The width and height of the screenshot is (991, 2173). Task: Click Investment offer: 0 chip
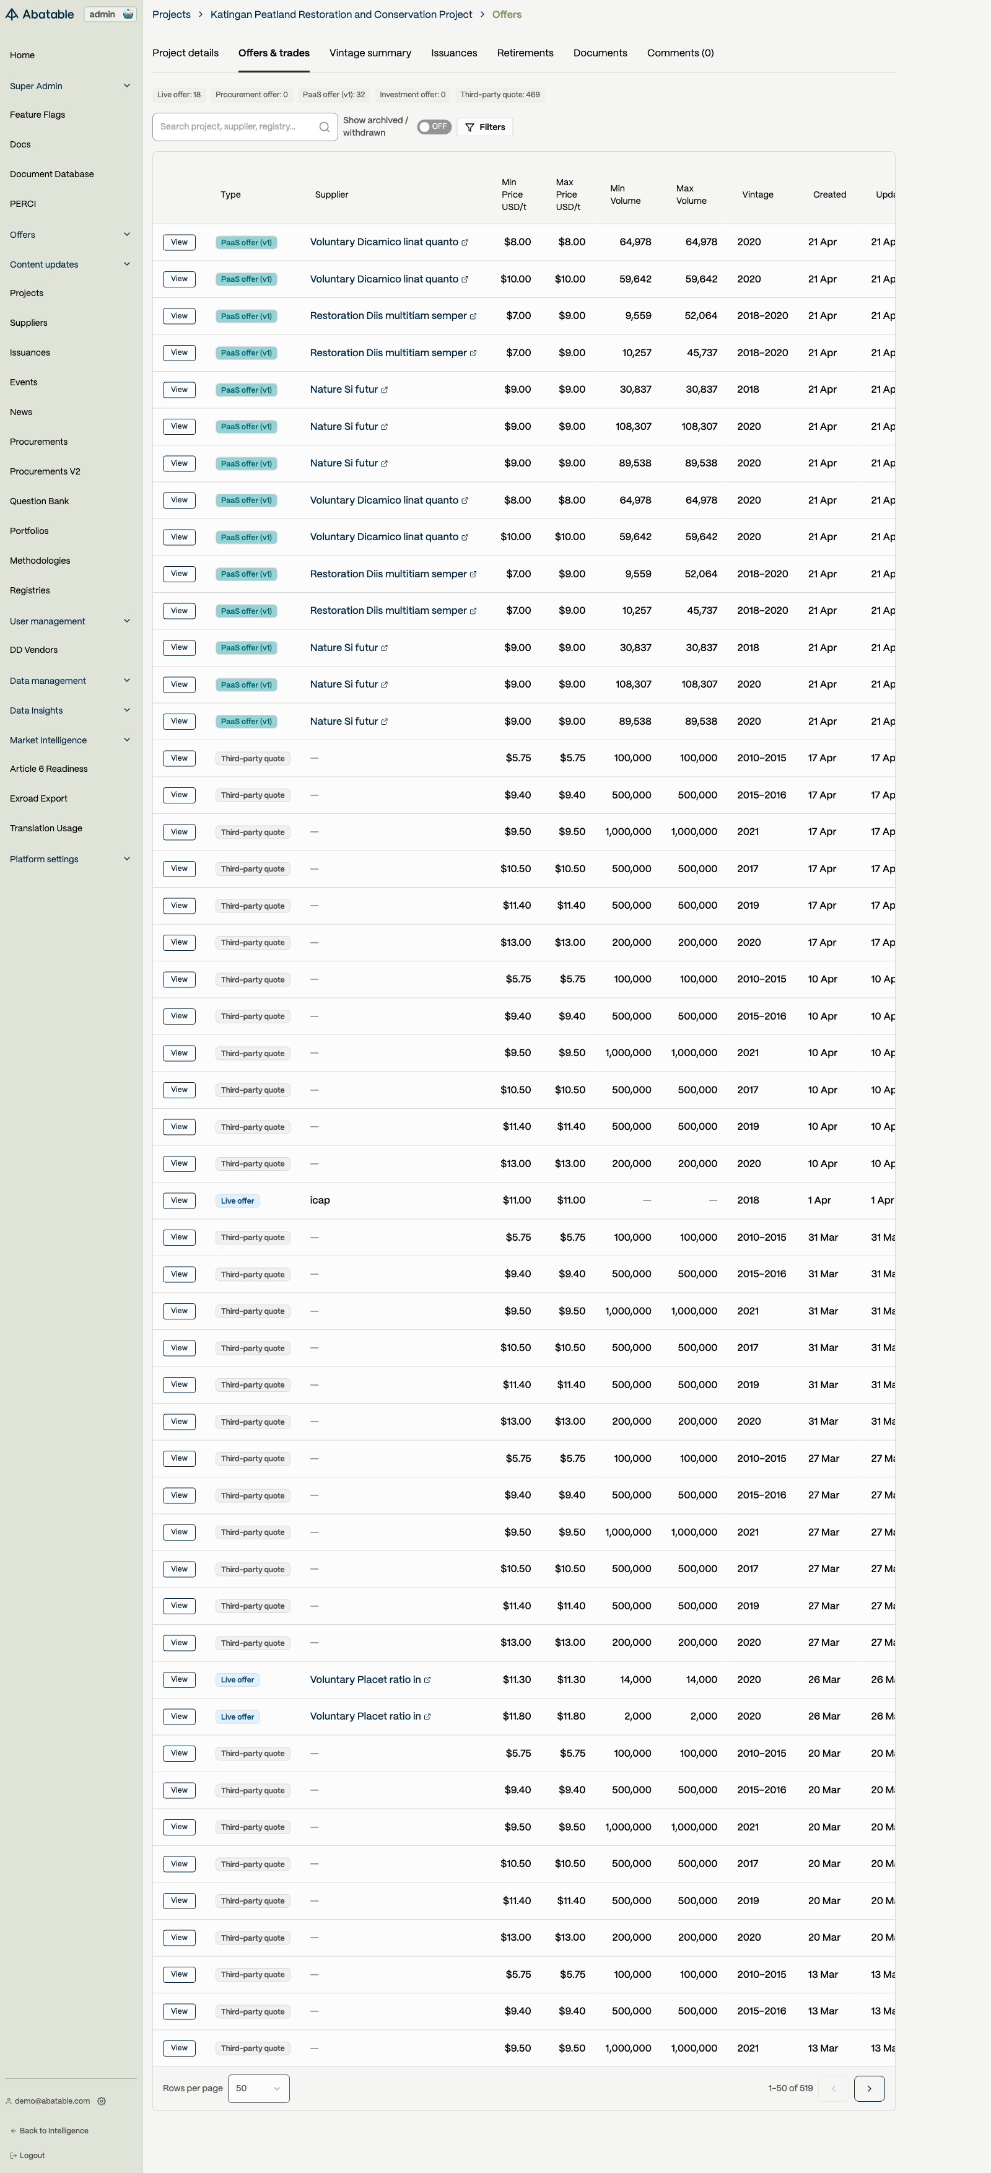click(413, 95)
